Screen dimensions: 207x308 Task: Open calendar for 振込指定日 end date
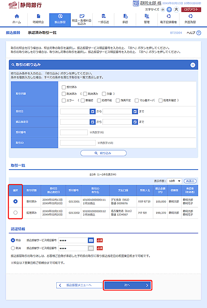pyautogui.click(x=135, y=122)
